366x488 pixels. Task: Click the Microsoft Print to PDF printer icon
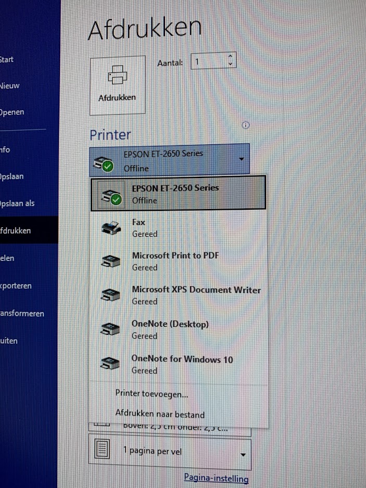point(110,261)
